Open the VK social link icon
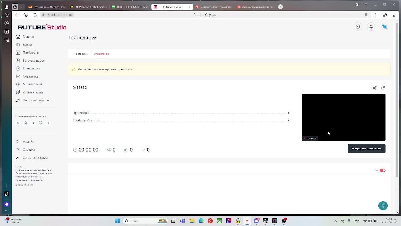The height and width of the screenshot is (226, 401). pos(18,123)
